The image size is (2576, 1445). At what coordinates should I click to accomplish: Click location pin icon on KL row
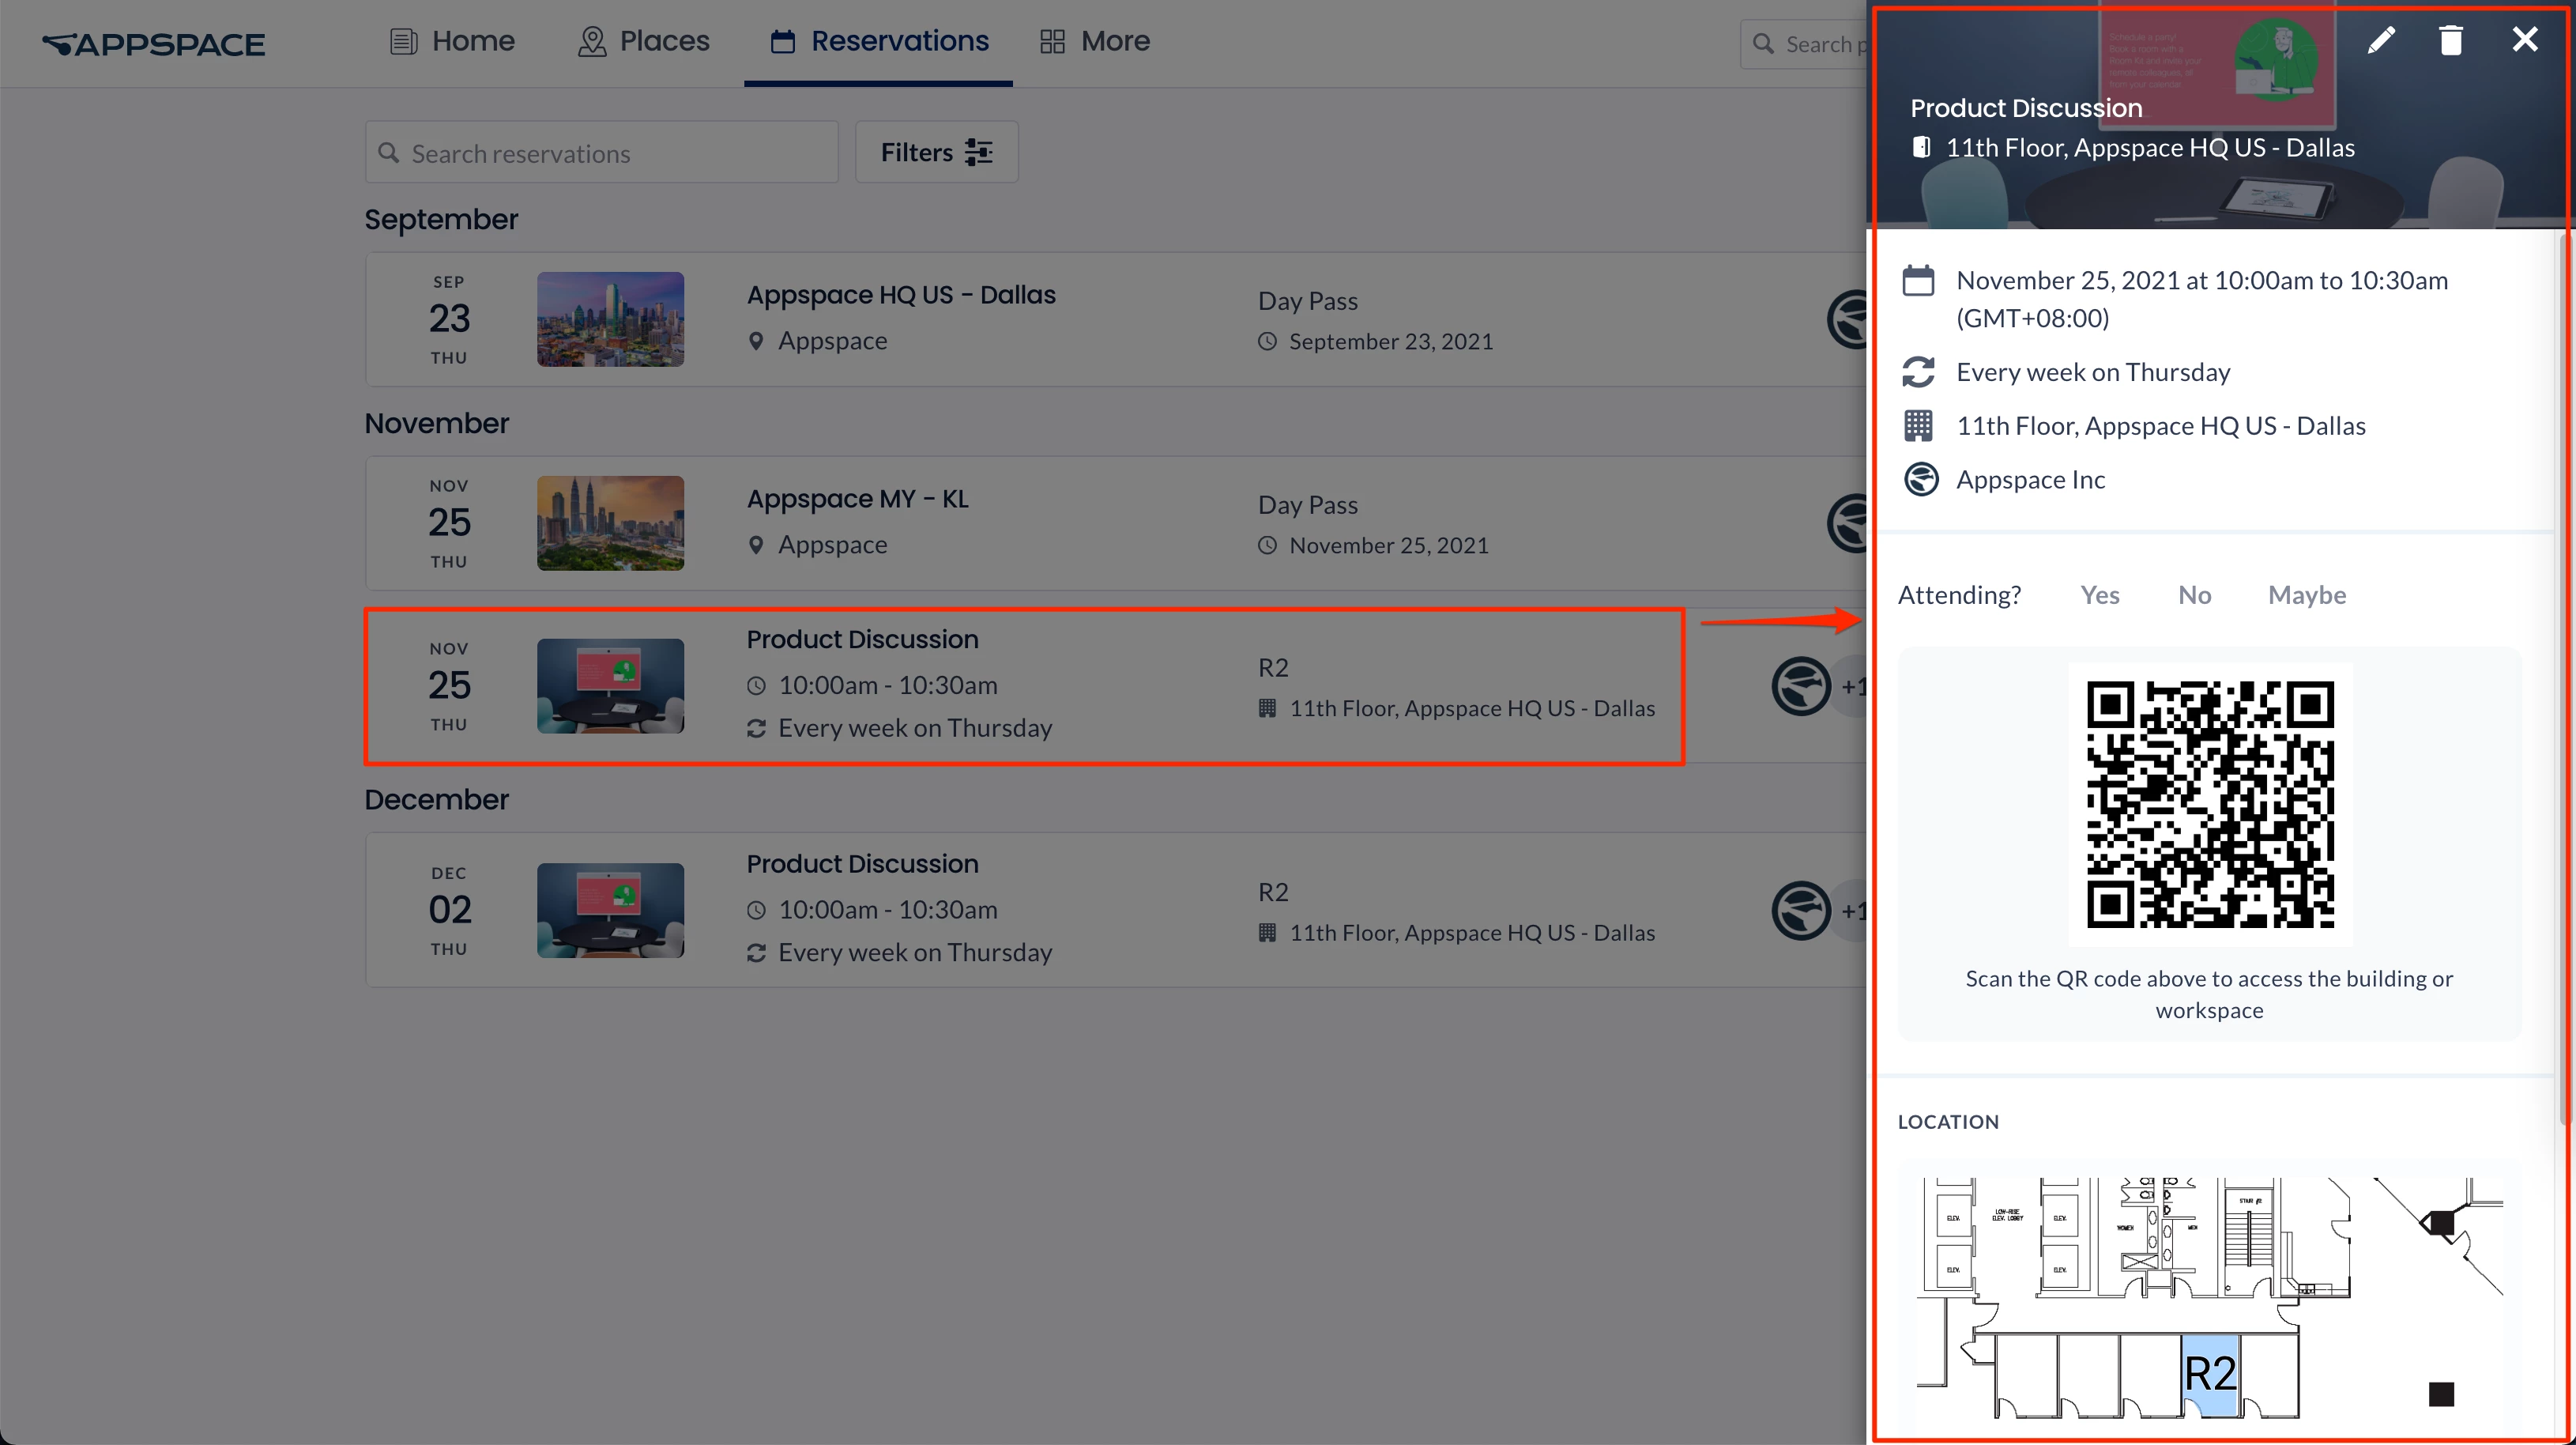(756, 545)
